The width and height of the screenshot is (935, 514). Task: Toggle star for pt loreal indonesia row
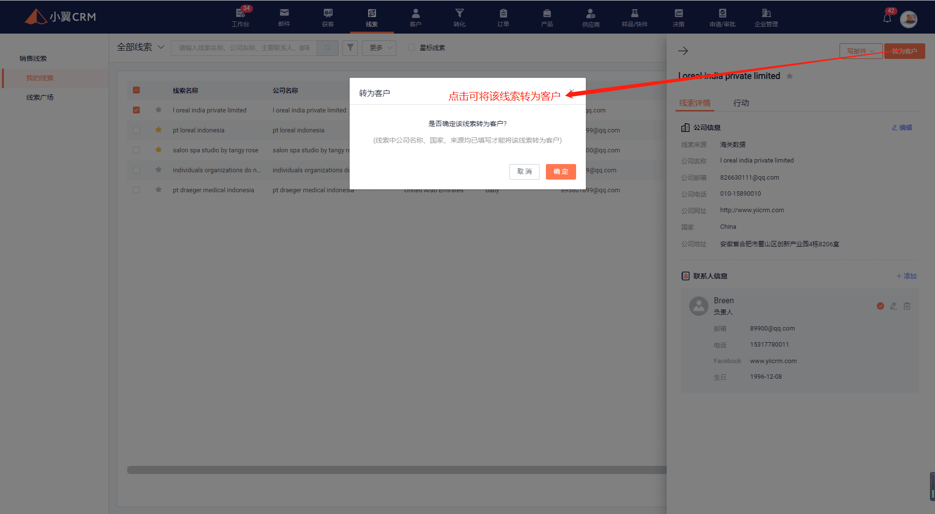point(158,130)
